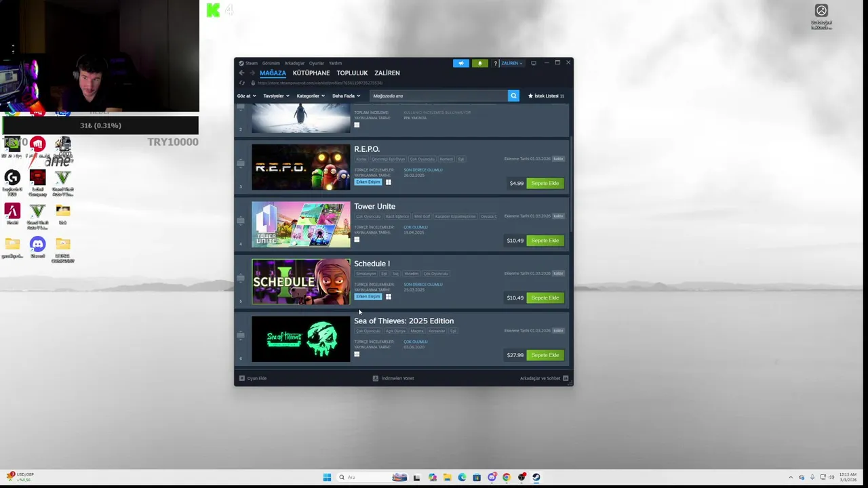Open the Görünüm menu

click(x=271, y=63)
